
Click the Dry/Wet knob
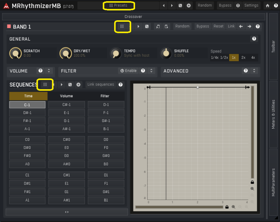coord(65,53)
